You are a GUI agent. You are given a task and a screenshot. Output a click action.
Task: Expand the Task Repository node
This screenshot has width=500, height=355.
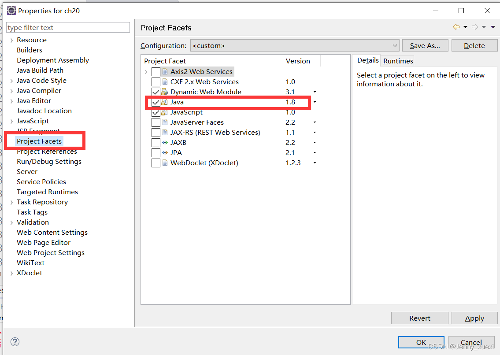click(11, 202)
